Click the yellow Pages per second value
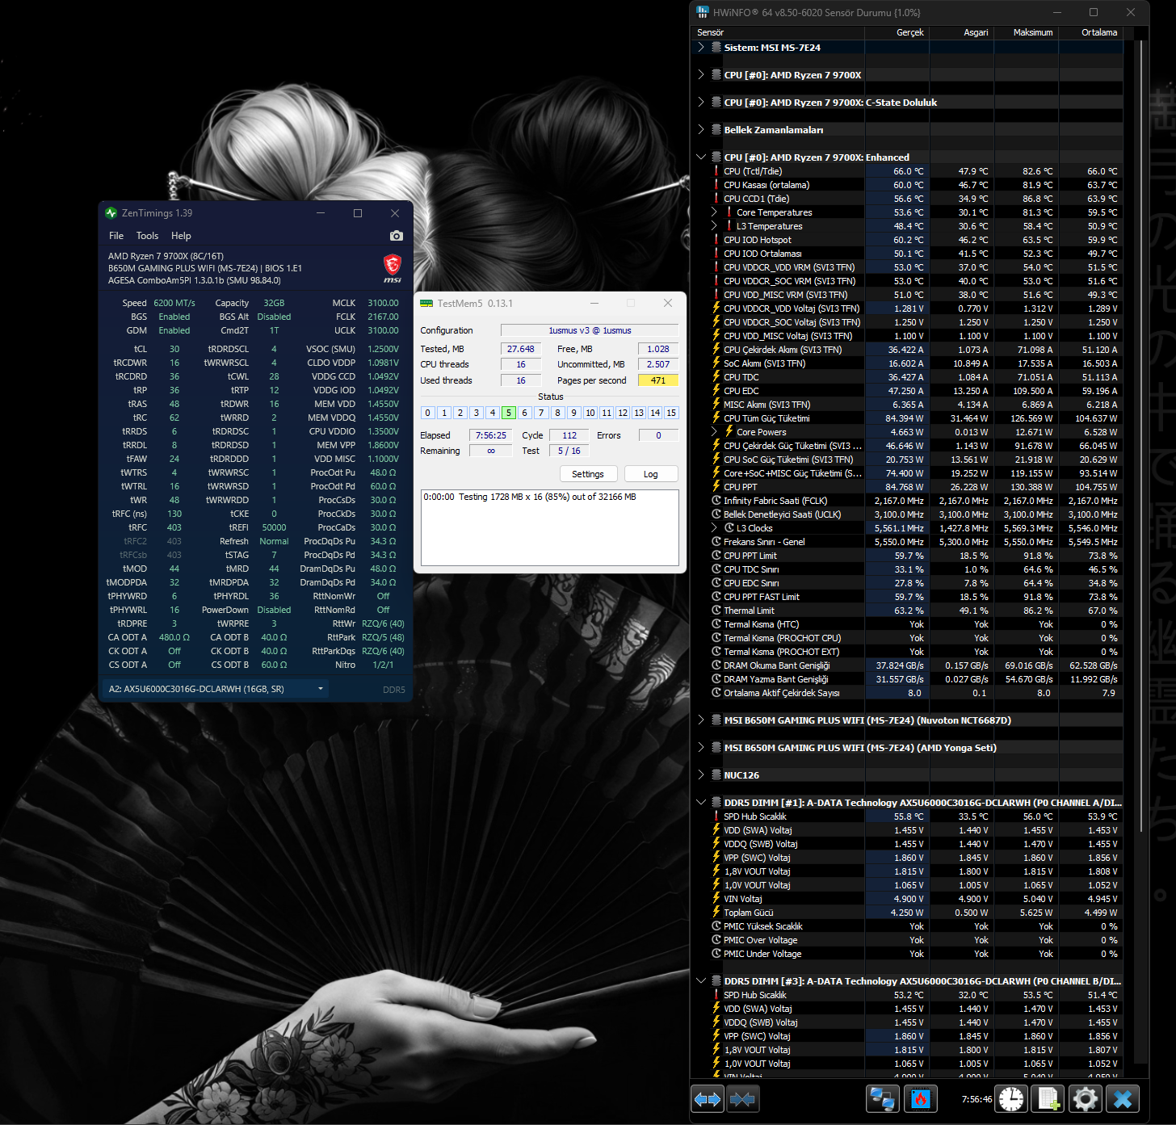The width and height of the screenshot is (1176, 1125). coord(658,380)
